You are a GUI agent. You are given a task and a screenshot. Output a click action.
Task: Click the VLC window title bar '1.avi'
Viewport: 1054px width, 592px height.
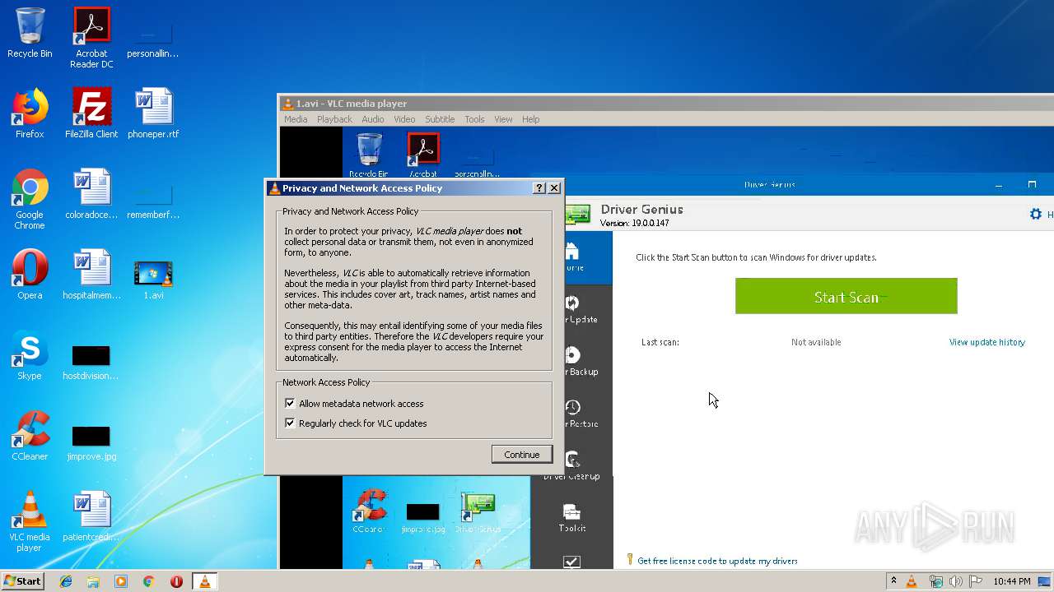click(x=665, y=104)
